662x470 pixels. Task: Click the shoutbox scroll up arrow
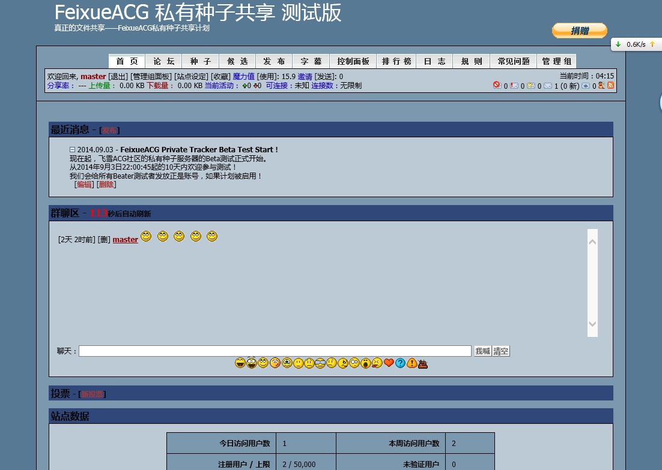[592, 242]
